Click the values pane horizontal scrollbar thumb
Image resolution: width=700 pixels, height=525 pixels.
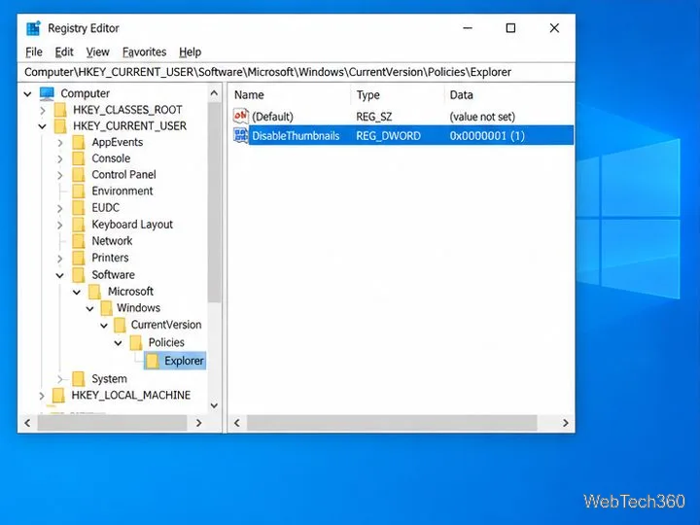[392, 423]
